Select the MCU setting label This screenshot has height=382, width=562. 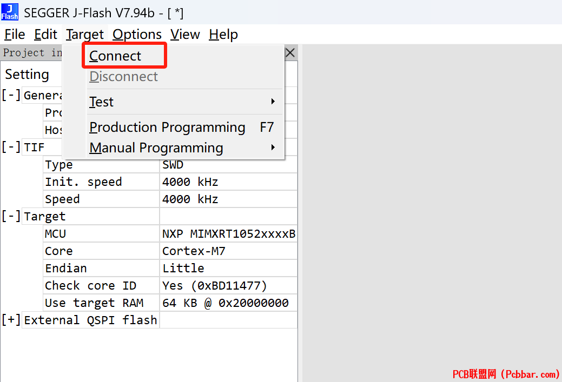click(55, 234)
